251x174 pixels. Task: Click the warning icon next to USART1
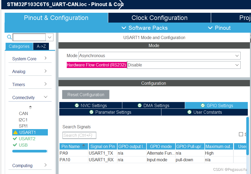16,132
